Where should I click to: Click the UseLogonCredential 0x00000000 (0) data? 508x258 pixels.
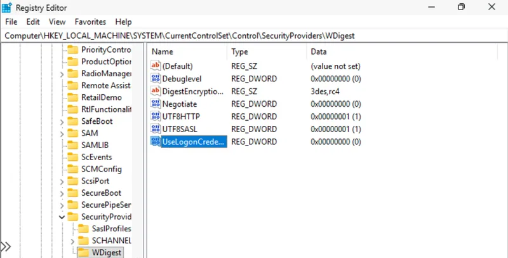coord(336,142)
